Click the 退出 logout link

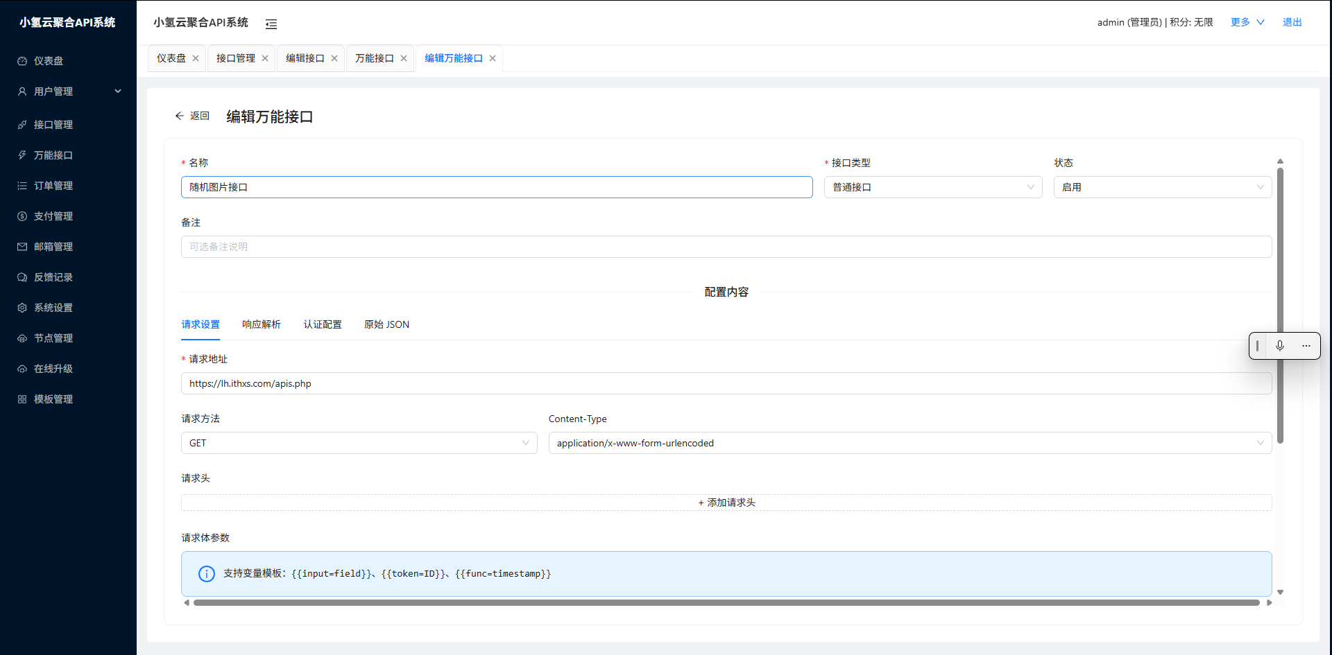click(1292, 22)
